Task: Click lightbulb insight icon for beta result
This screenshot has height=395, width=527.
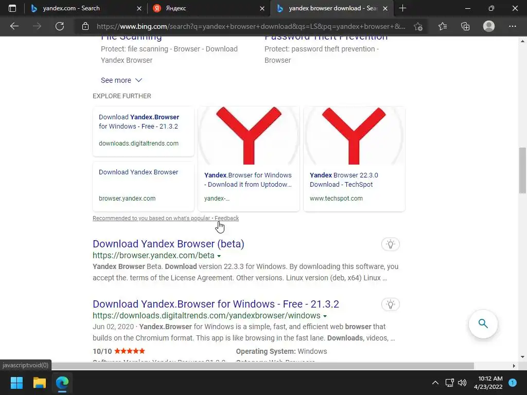Action: pos(390,244)
